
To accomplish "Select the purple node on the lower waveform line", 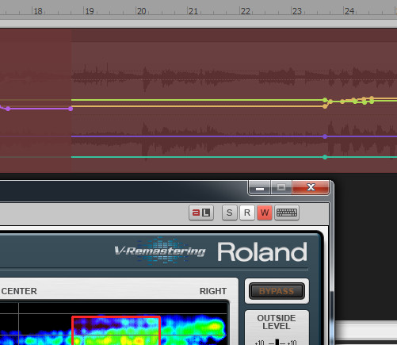I will (325, 136).
